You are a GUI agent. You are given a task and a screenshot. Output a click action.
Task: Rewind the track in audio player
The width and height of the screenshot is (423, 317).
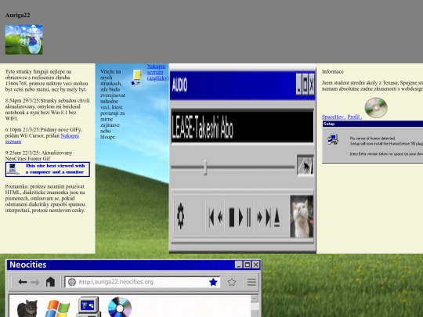point(220,217)
